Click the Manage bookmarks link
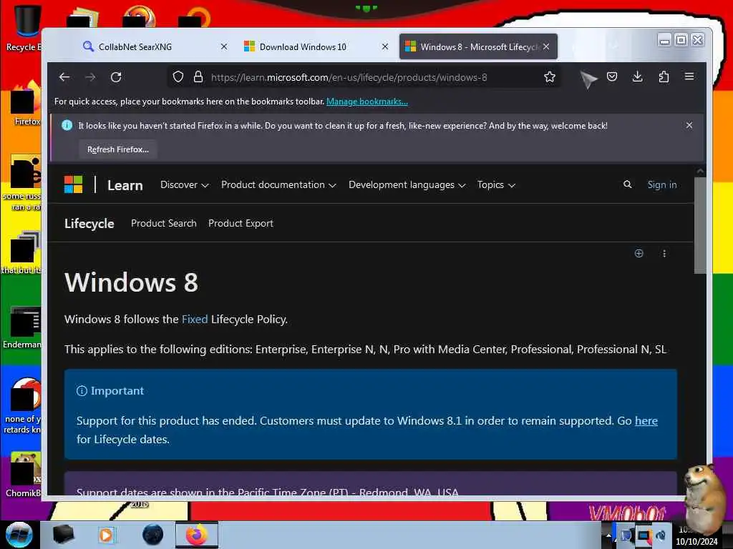Screen dimensions: 733x549 (x=367, y=102)
